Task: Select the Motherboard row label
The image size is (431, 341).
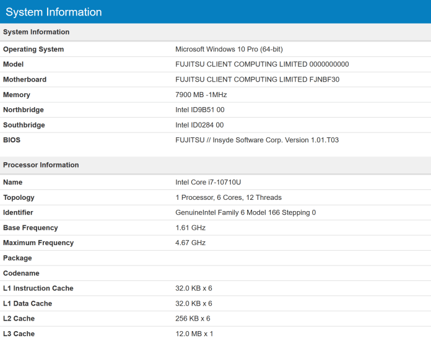Action: [25, 80]
